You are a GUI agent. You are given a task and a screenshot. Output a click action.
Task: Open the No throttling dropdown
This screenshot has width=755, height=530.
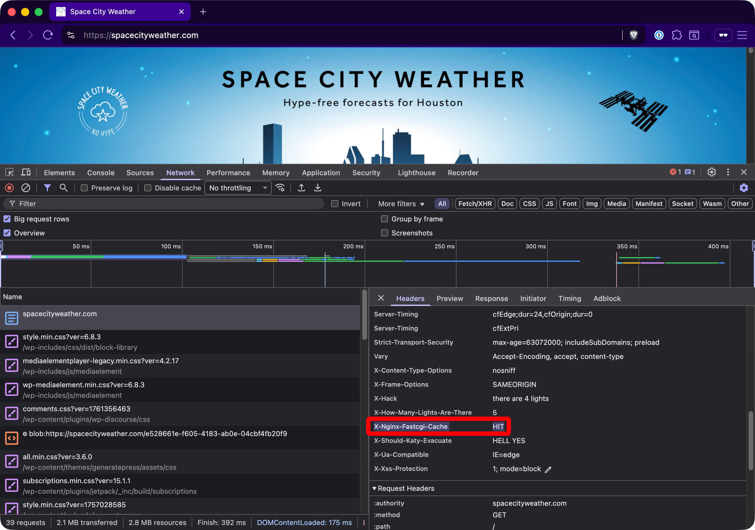(x=237, y=188)
